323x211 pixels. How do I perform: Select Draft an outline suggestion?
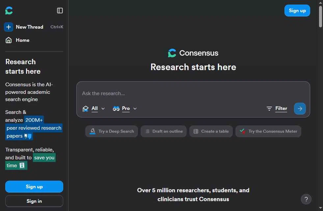coord(164,131)
